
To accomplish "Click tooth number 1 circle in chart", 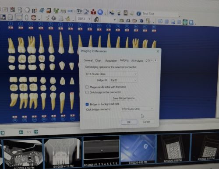I will [11, 24].
